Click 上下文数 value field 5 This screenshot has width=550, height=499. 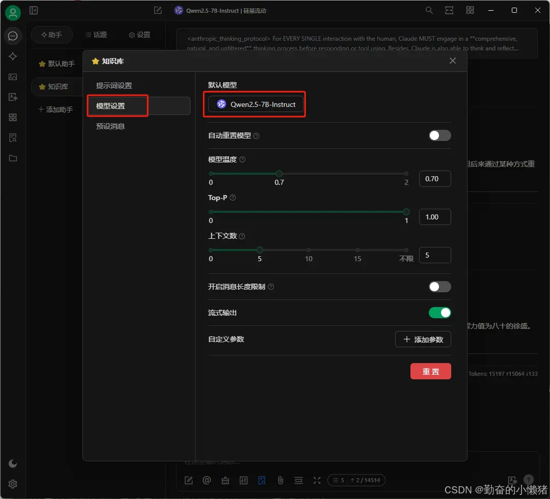435,255
